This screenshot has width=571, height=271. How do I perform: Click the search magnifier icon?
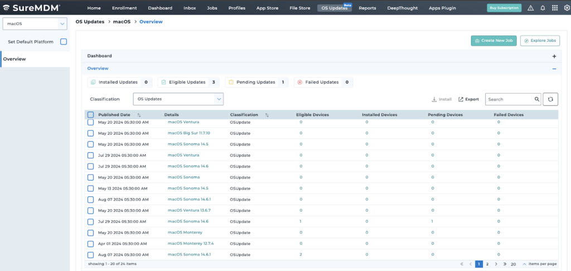(537, 99)
